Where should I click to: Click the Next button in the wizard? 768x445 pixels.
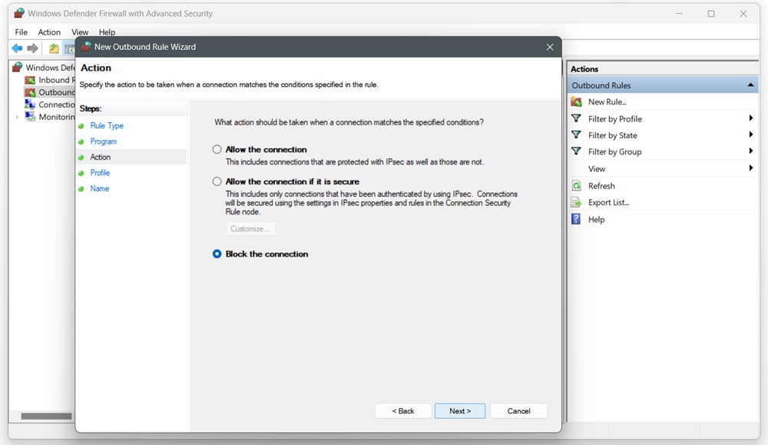click(459, 410)
